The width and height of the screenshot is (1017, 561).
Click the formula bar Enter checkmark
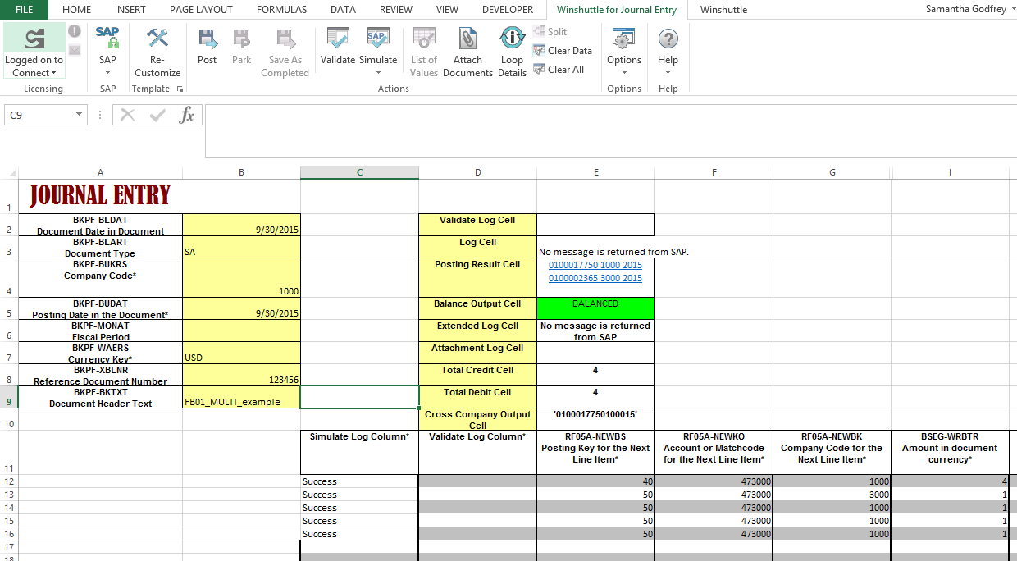click(x=157, y=115)
